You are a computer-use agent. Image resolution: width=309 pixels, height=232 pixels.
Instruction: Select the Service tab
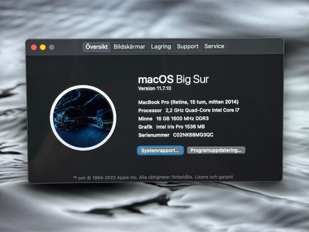[214, 46]
